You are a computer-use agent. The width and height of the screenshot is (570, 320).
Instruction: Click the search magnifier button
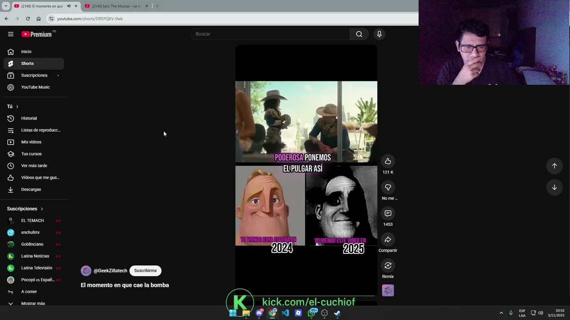click(359, 34)
